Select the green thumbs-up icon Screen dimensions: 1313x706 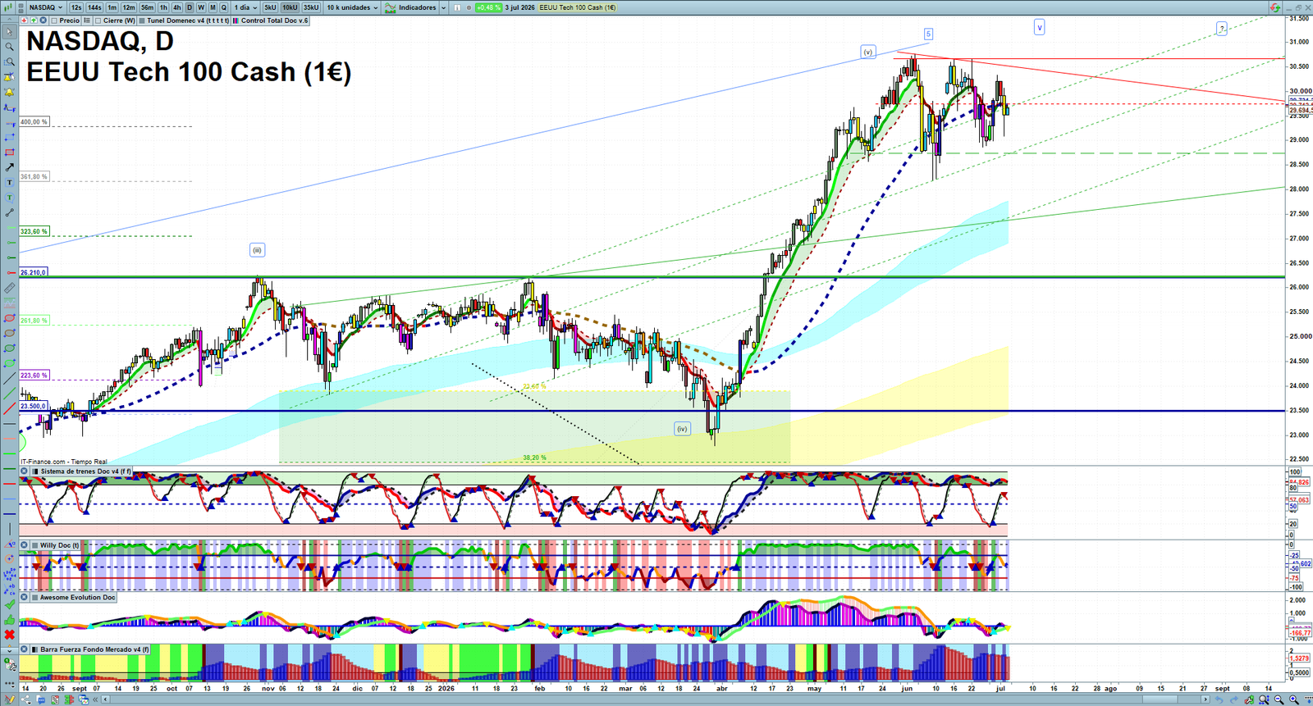[10, 620]
